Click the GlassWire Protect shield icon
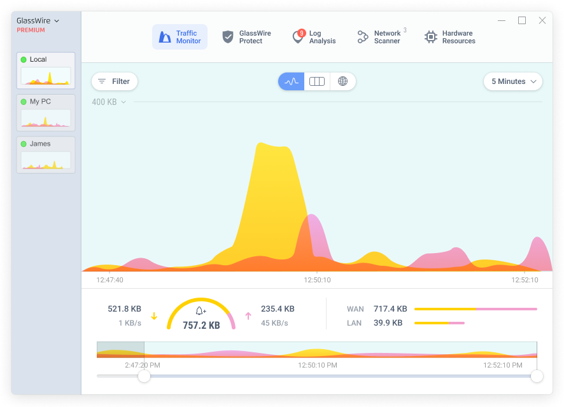 coord(227,37)
